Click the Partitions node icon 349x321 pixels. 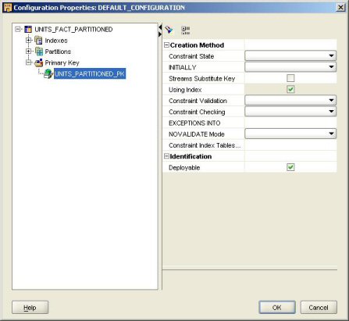pyautogui.click(x=39, y=52)
